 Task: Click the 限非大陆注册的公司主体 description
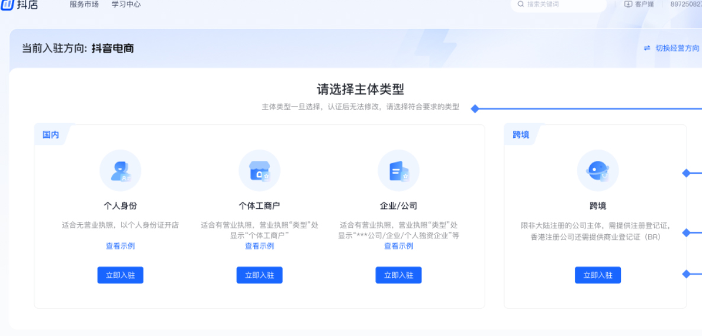click(x=595, y=231)
